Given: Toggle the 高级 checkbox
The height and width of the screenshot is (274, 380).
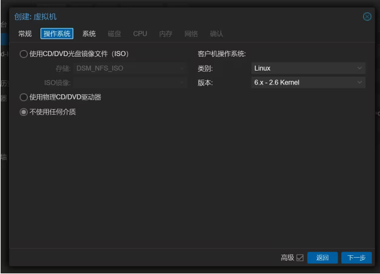Looking at the screenshot, I should 300,258.
